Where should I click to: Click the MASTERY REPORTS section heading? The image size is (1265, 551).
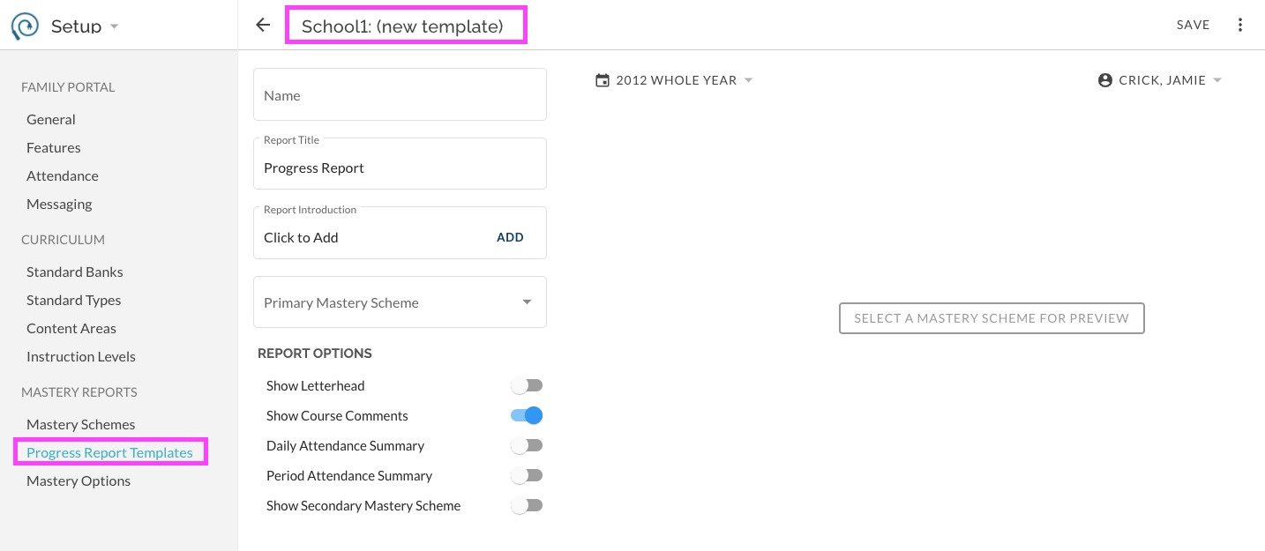(x=79, y=392)
